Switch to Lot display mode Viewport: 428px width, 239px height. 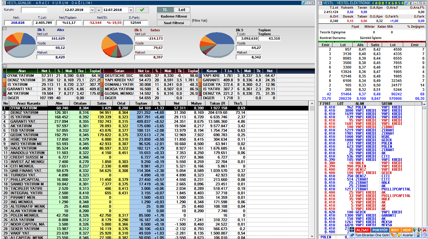tap(182, 10)
